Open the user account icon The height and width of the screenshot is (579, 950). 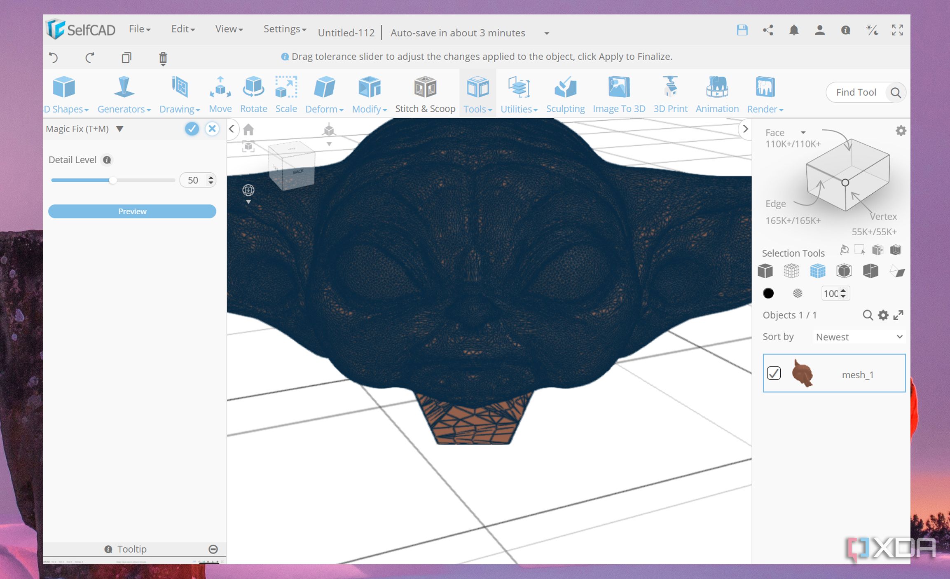coord(819,30)
